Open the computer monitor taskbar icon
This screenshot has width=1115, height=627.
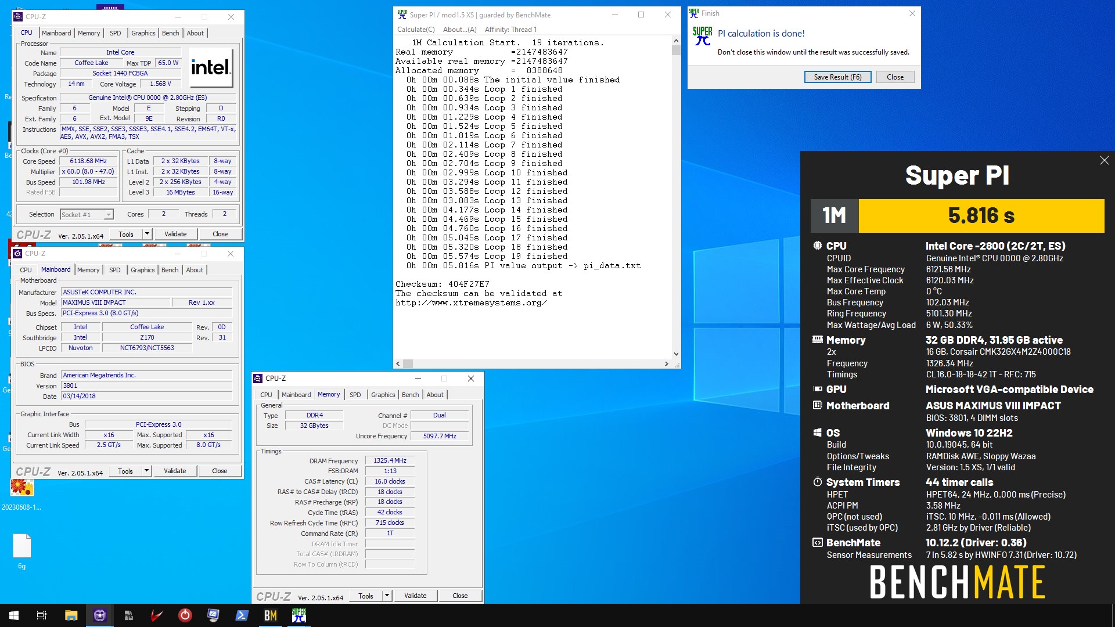213,615
